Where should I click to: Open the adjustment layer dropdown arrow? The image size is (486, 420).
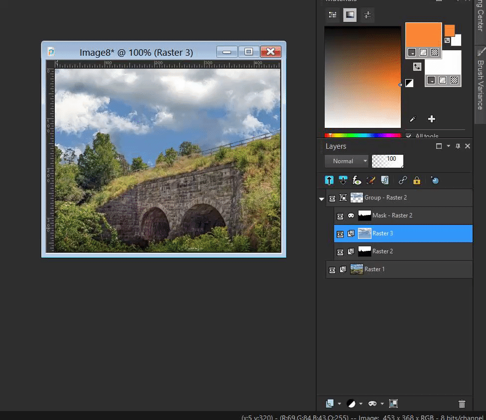tap(361, 404)
